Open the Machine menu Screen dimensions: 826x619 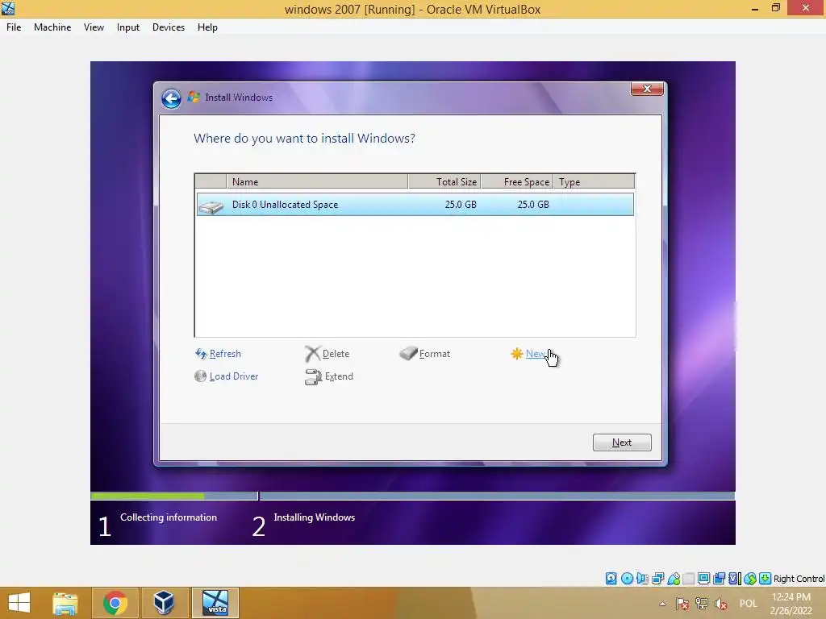[52, 27]
